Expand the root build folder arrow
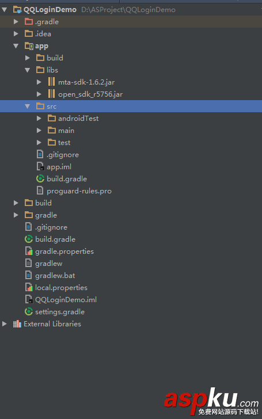Image resolution: width=262 pixels, height=419 pixels. coord(16,203)
